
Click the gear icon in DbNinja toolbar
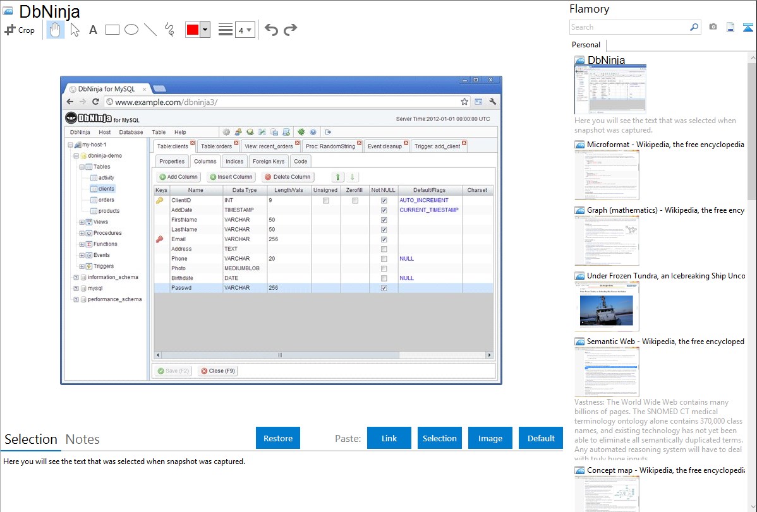click(226, 132)
